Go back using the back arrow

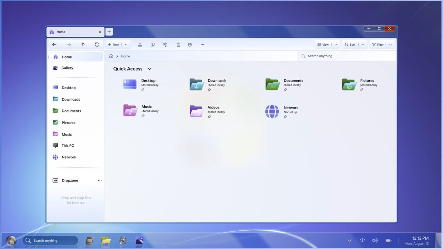(54, 45)
